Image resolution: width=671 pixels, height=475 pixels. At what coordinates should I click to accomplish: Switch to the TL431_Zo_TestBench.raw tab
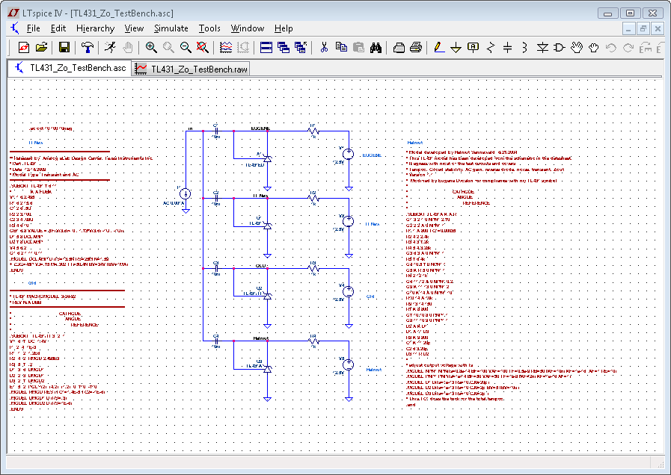coord(192,69)
